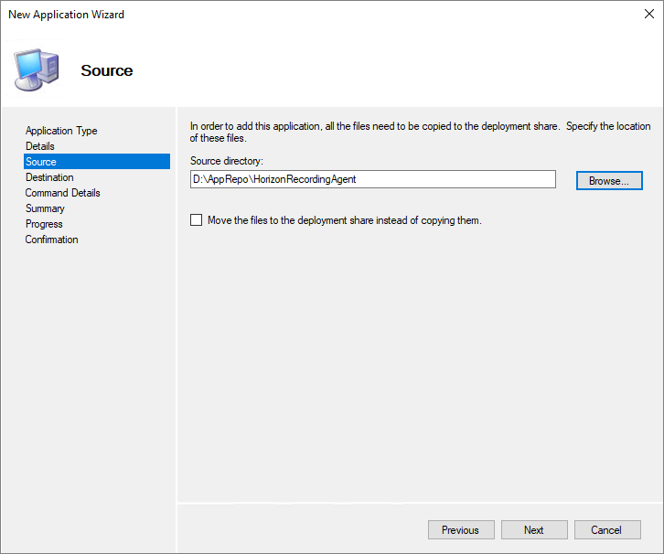Click the Source directory path field
This screenshot has height=554, width=664.
coord(372,179)
